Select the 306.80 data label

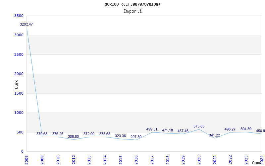click(x=73, y=136)
